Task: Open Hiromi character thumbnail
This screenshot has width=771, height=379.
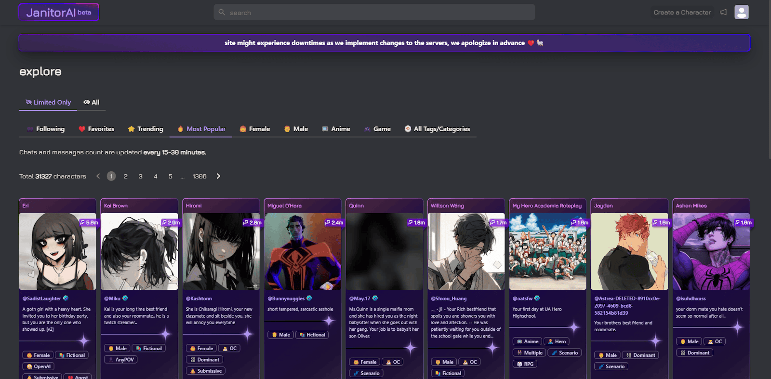Action: point(221,251)
